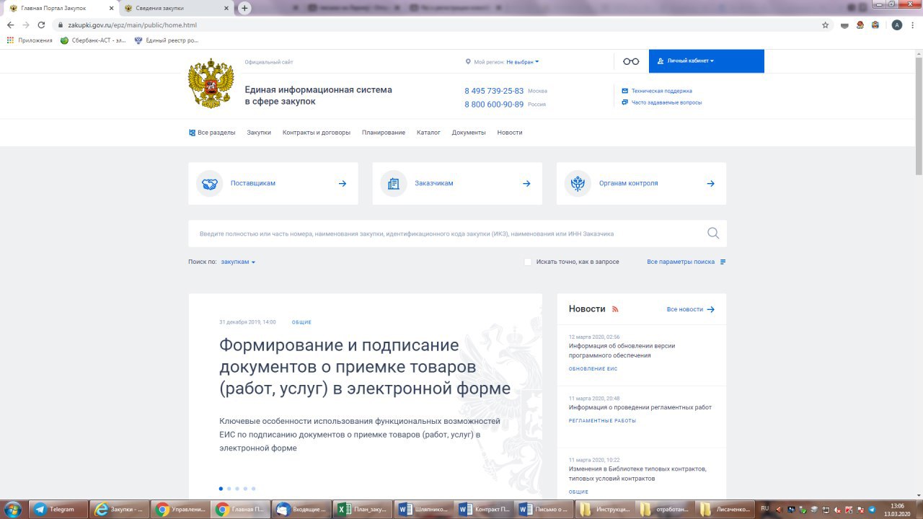Click the ОБНОВЛЕНИЕ ЕИС news tag
Screen dimensions: 923x519
(593, 369)
